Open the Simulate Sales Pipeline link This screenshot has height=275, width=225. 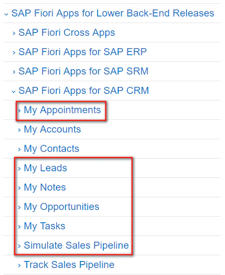point(76,245)
